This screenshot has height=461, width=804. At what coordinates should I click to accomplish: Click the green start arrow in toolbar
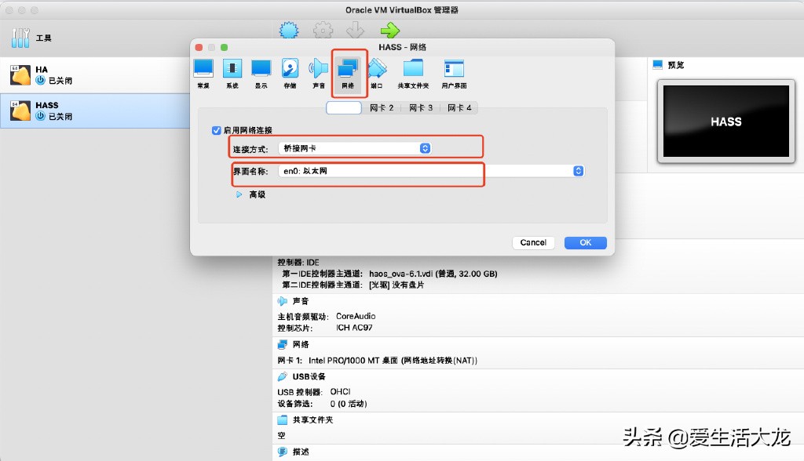[x=389, y=30]
